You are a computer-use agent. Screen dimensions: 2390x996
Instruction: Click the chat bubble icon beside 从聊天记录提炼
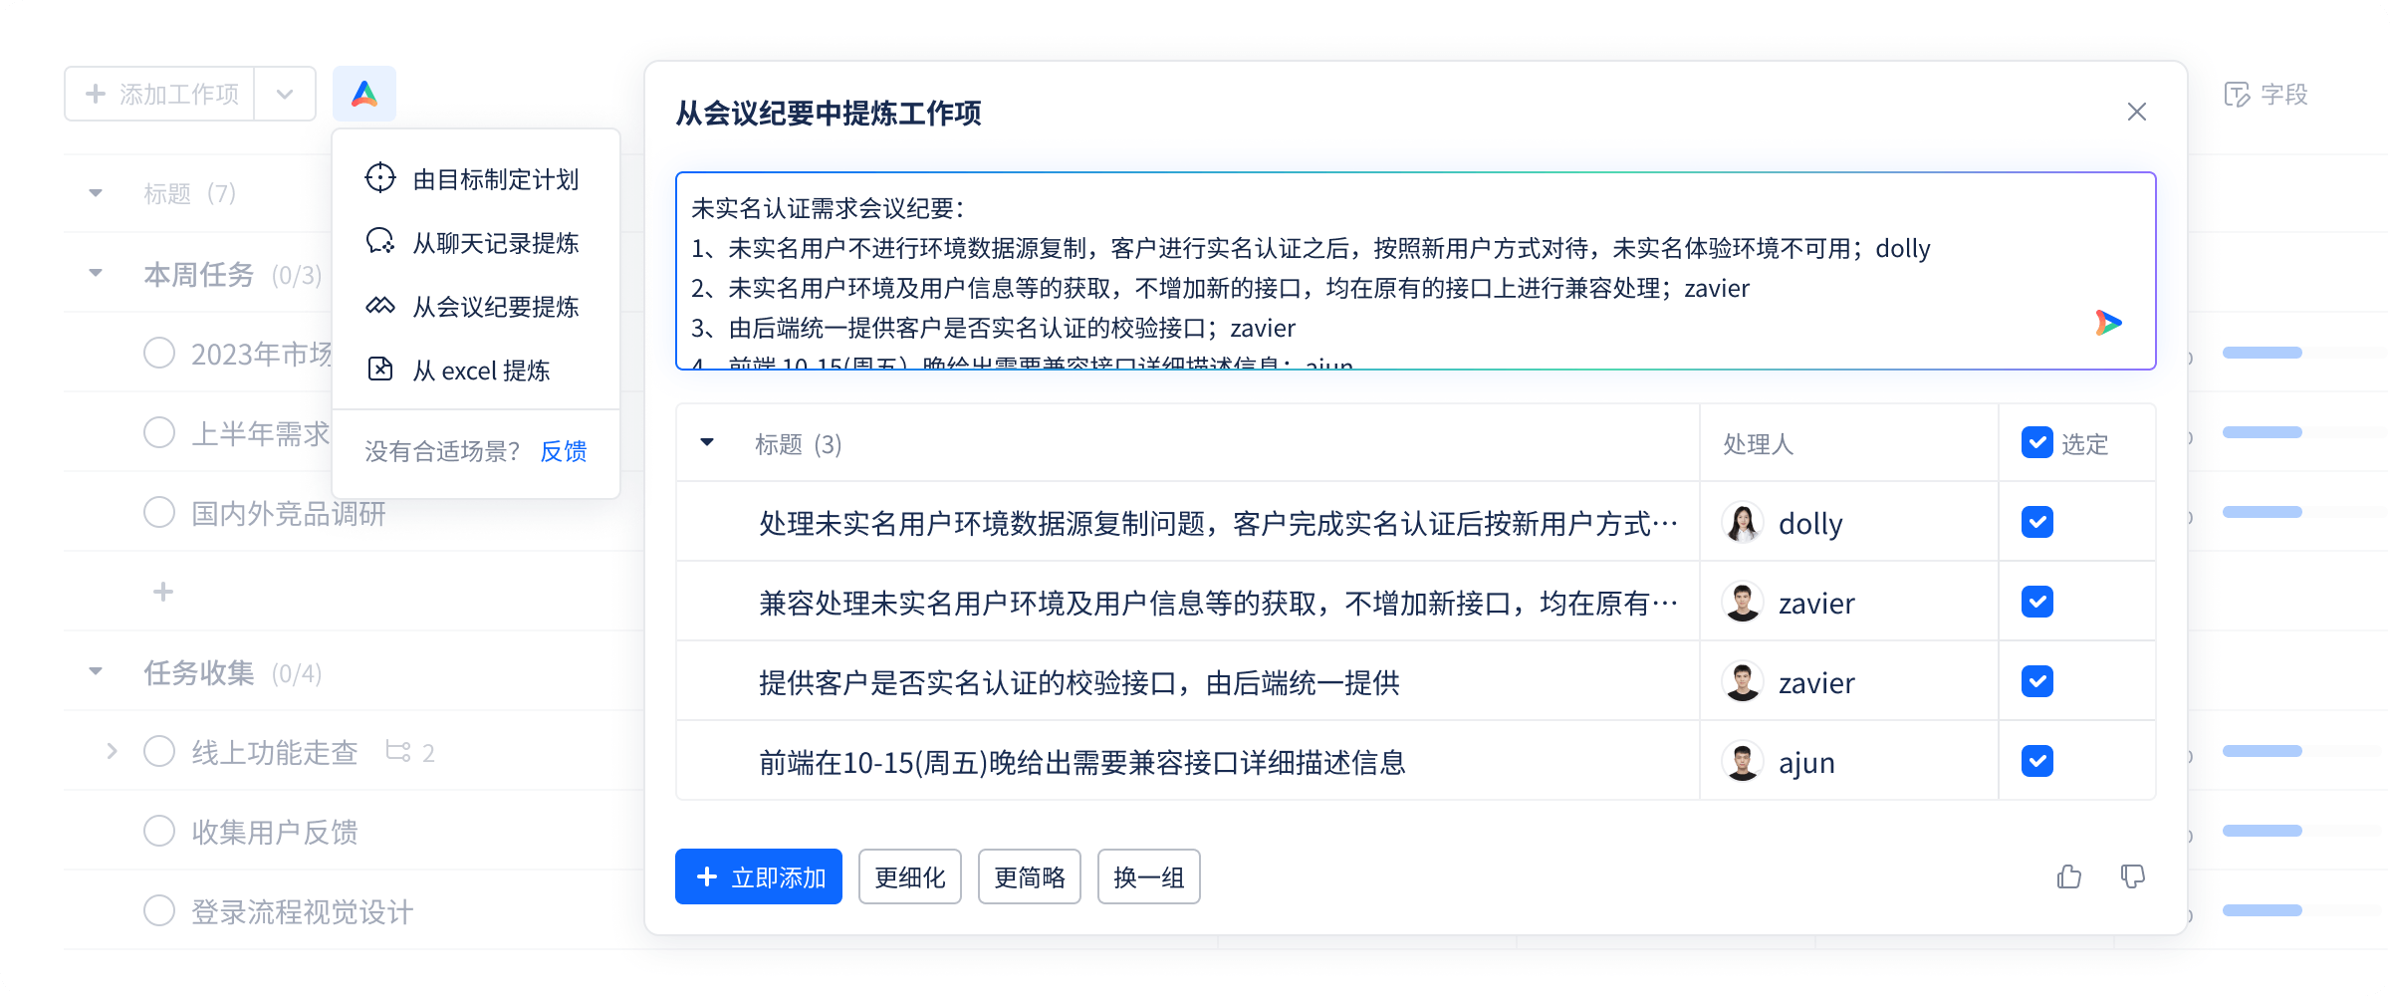coord(379,242)
